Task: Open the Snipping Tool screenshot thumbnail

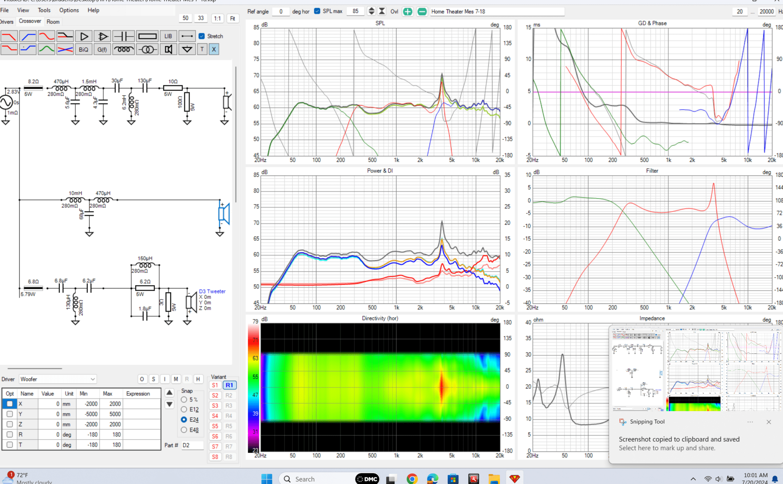Action: click(696, 369)
